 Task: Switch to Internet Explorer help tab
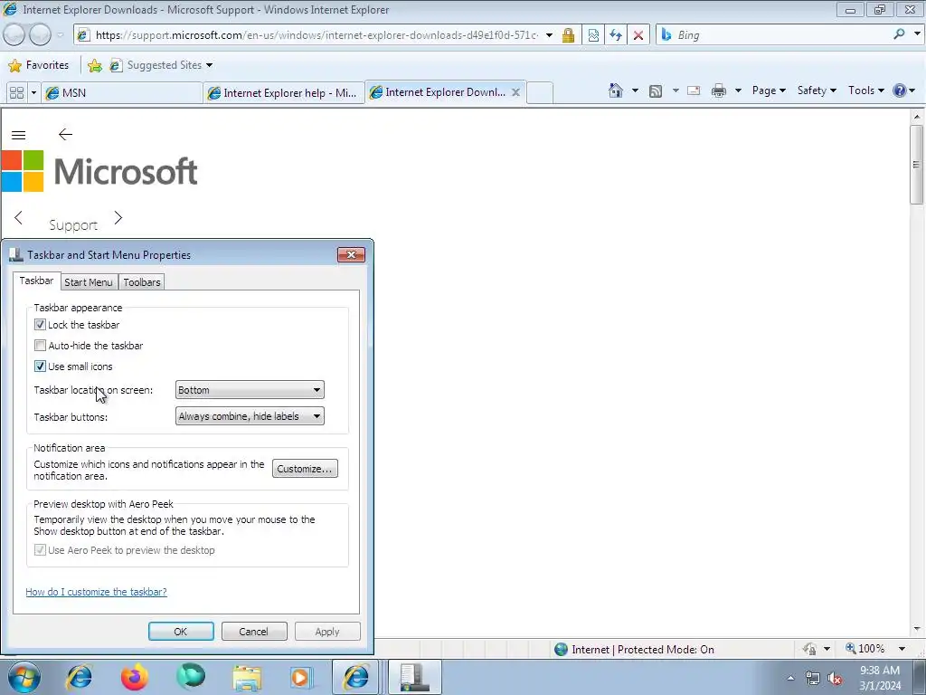[x=283, y=93]
